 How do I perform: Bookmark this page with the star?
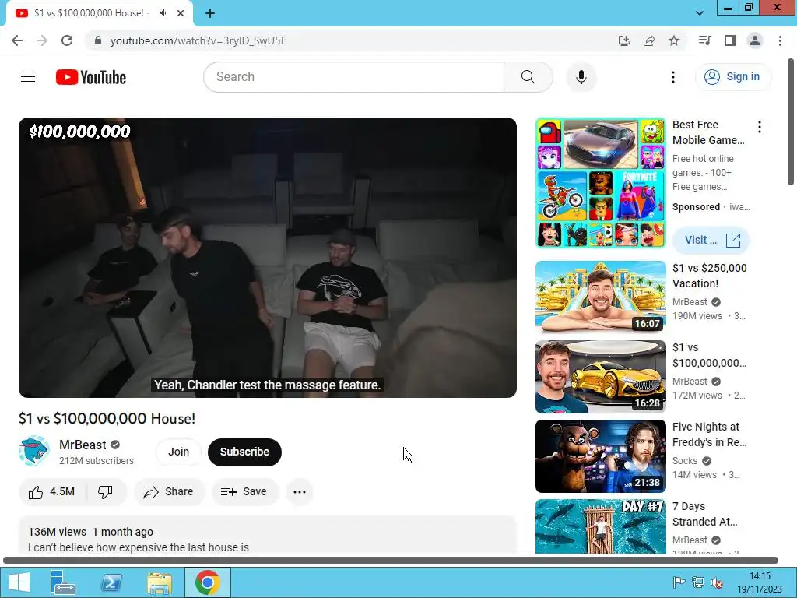point(674,40)
